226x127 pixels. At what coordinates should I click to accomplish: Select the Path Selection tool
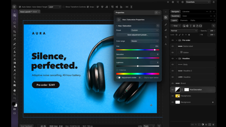point(15,82)
